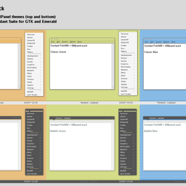
Task: Click panel clock showing "03/09 • 19:34"
Action: click(31, 103)
